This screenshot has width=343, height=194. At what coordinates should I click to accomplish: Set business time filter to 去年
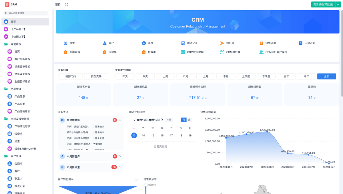click(286, 76)
